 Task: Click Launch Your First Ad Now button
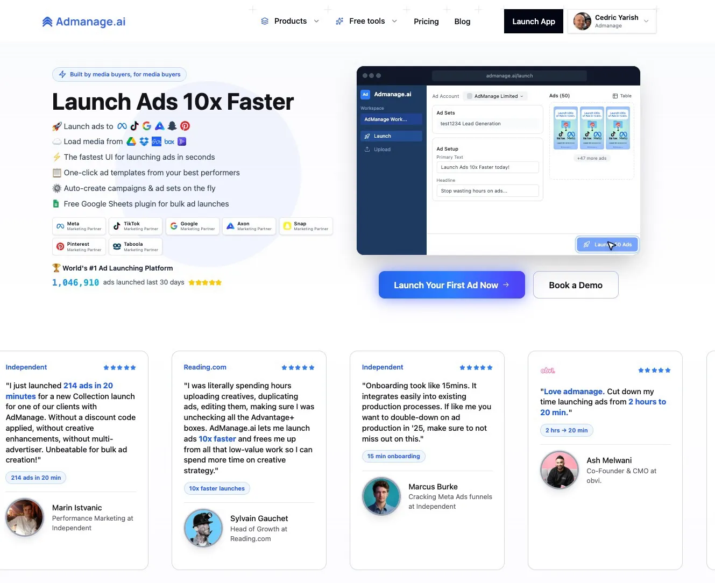coord(451,285)
